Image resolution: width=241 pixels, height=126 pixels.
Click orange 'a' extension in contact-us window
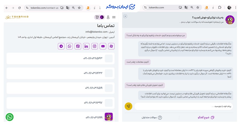pyautogui.click(x=88, y=8)
